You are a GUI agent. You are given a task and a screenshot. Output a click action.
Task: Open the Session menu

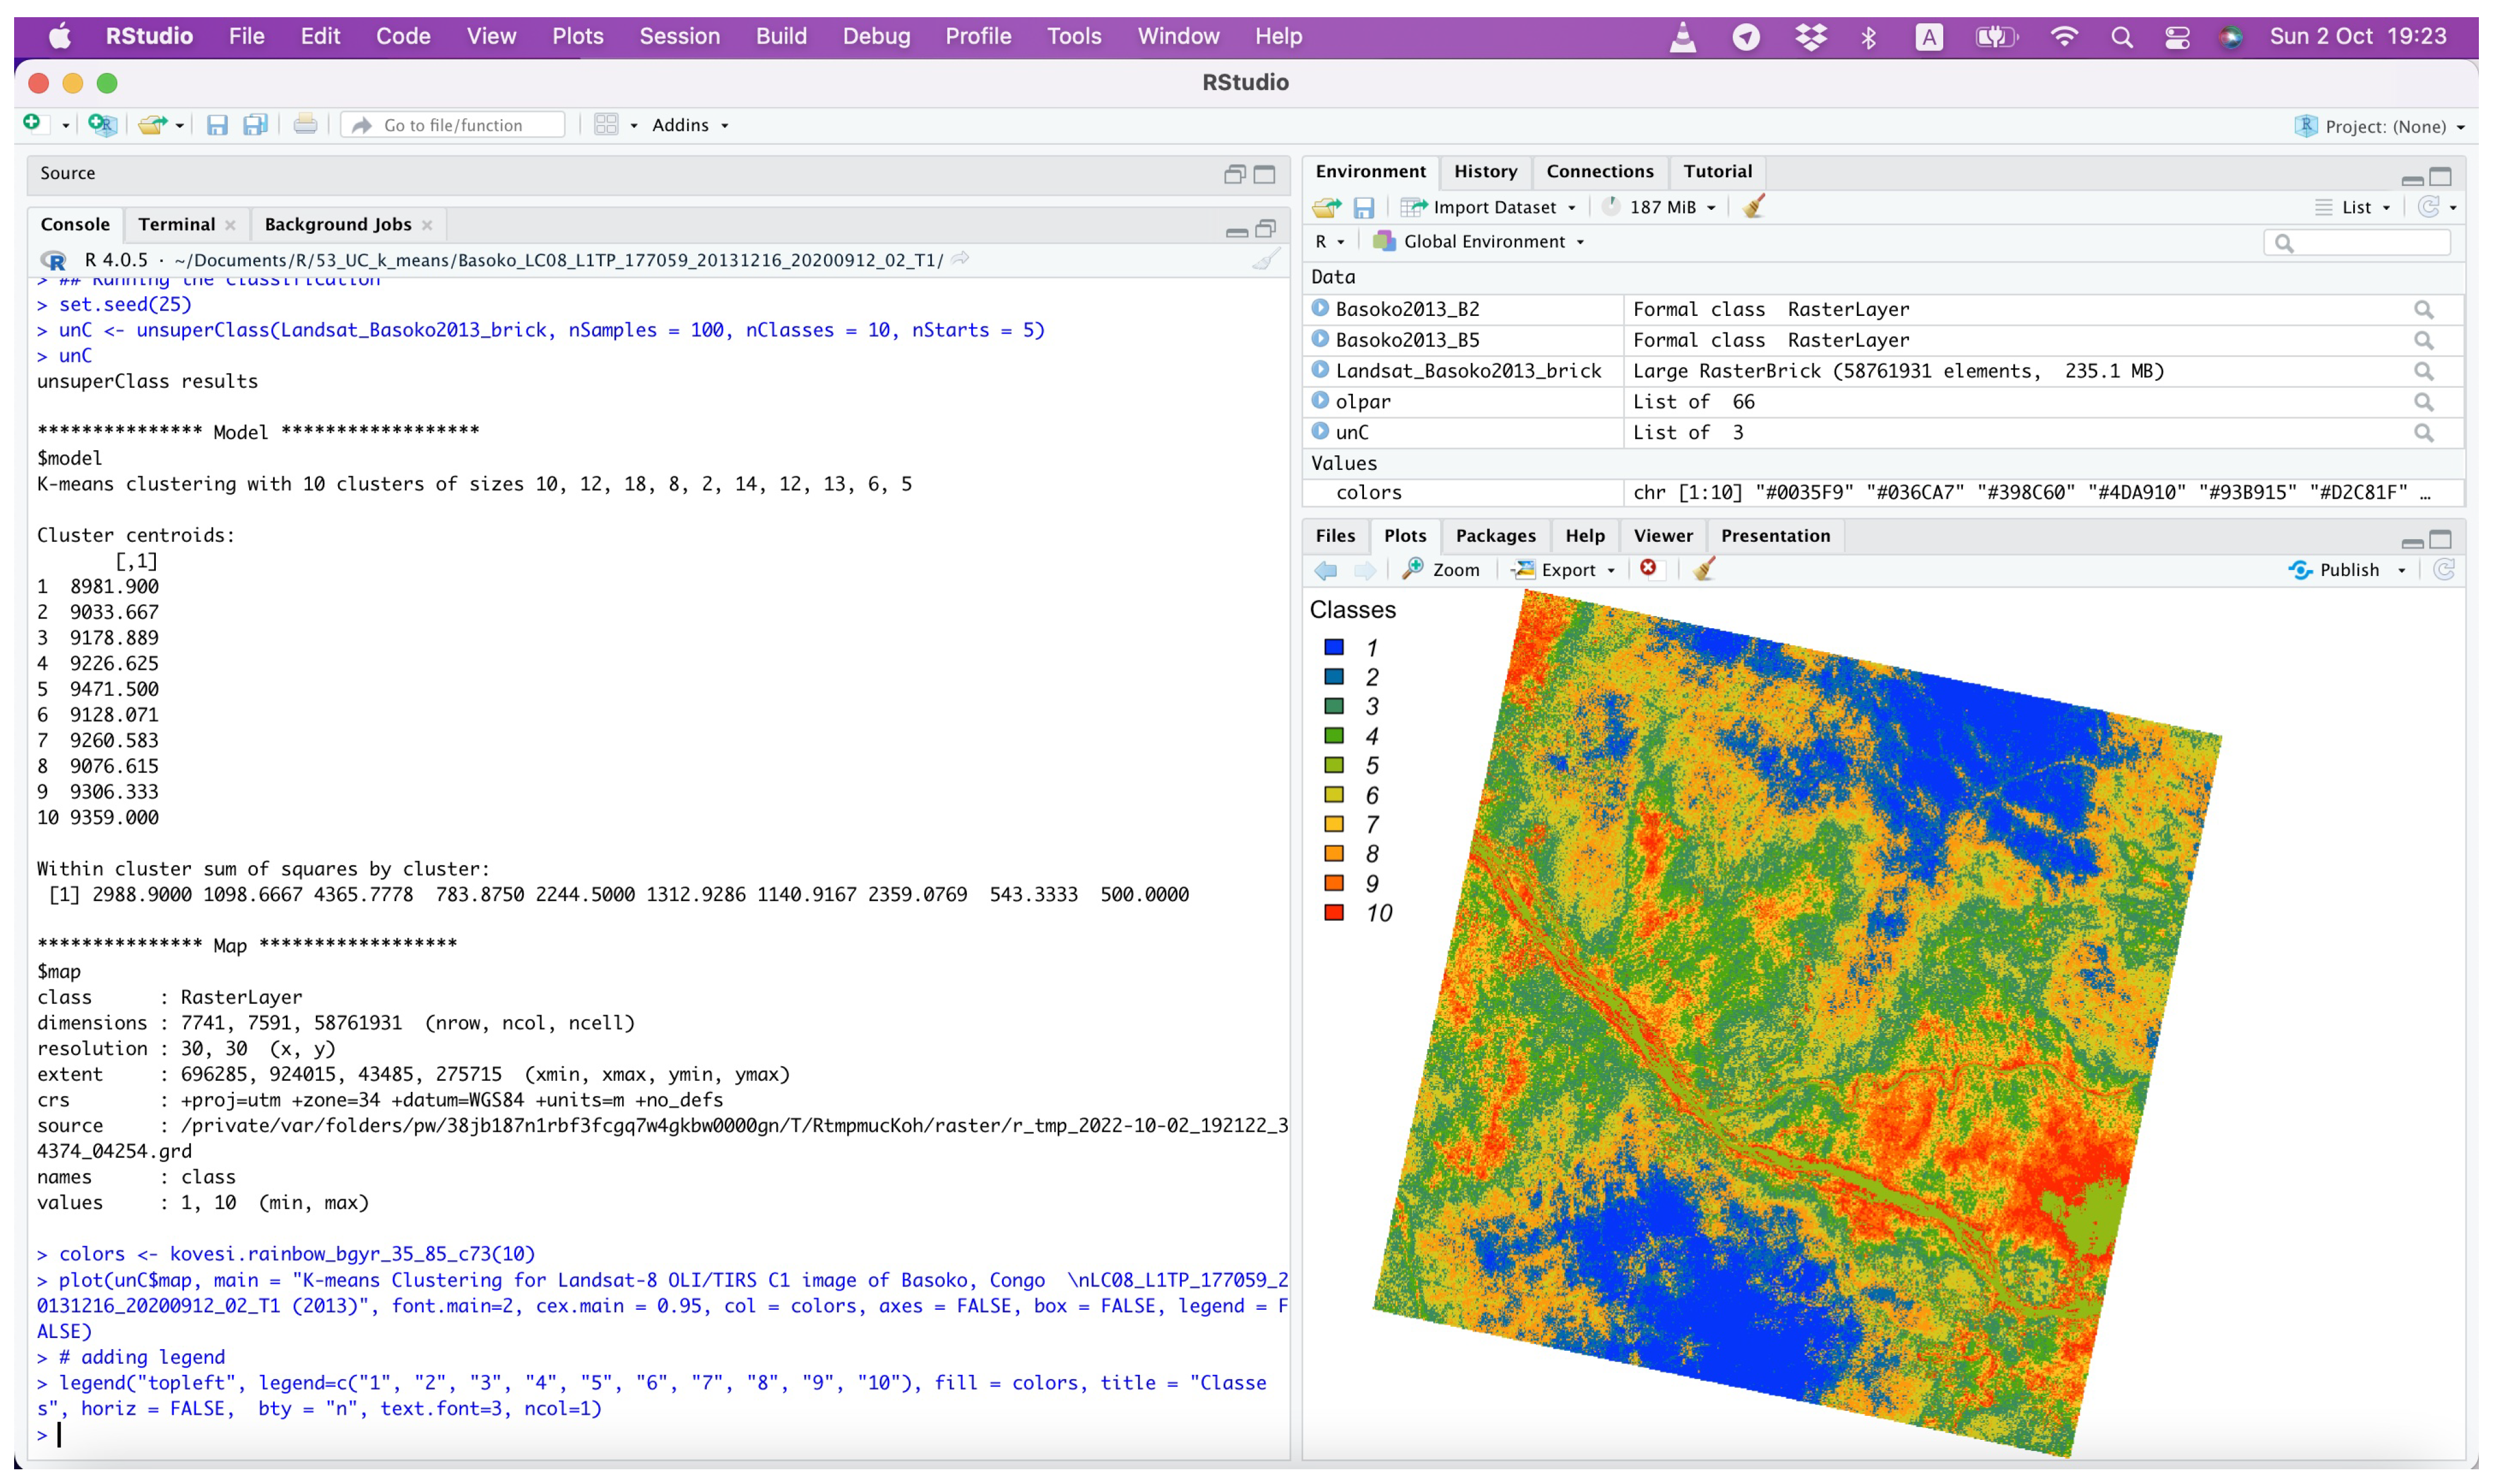[x=679, y=36]
